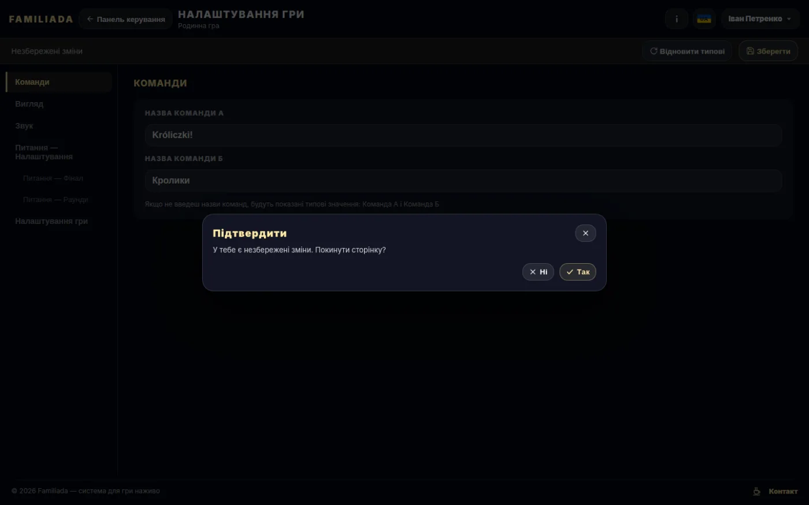Open Питання — Налаштування in the sidebar

coord(59,152)
